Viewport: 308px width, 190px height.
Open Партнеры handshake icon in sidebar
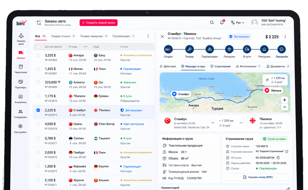(21, 82)
